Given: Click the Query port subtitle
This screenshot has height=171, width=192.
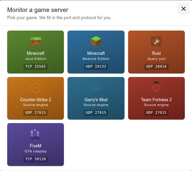Looking at the screenshot, I should 156,59.
